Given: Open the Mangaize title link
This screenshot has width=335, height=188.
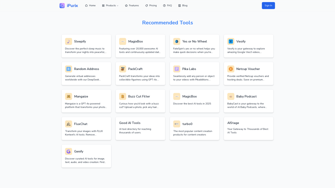Looking at the screenshot, I should (81, 96).
